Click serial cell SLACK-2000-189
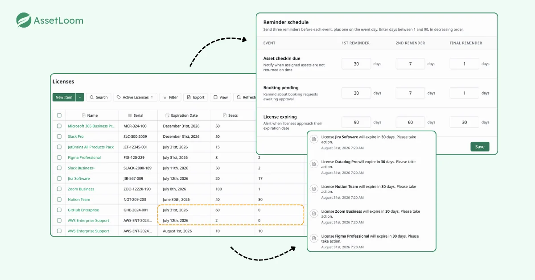 [x=137, y=168]
